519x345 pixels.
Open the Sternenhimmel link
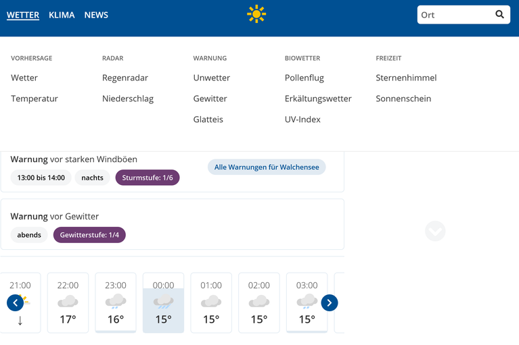406,78
